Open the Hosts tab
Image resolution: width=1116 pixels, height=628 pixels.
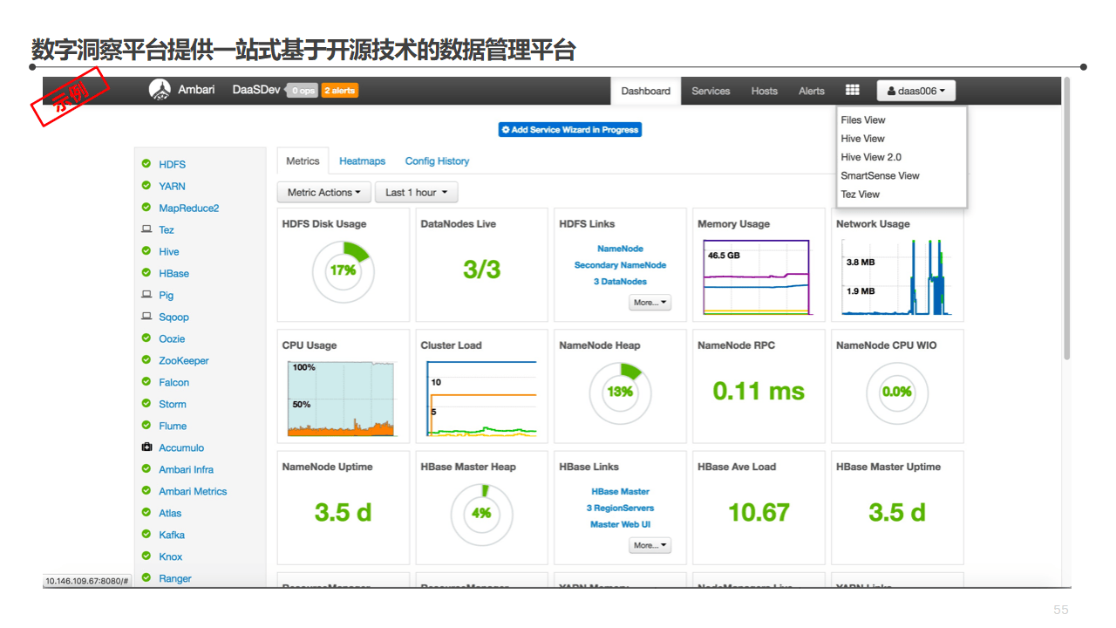pyautogui.click(x=765, y=91)
